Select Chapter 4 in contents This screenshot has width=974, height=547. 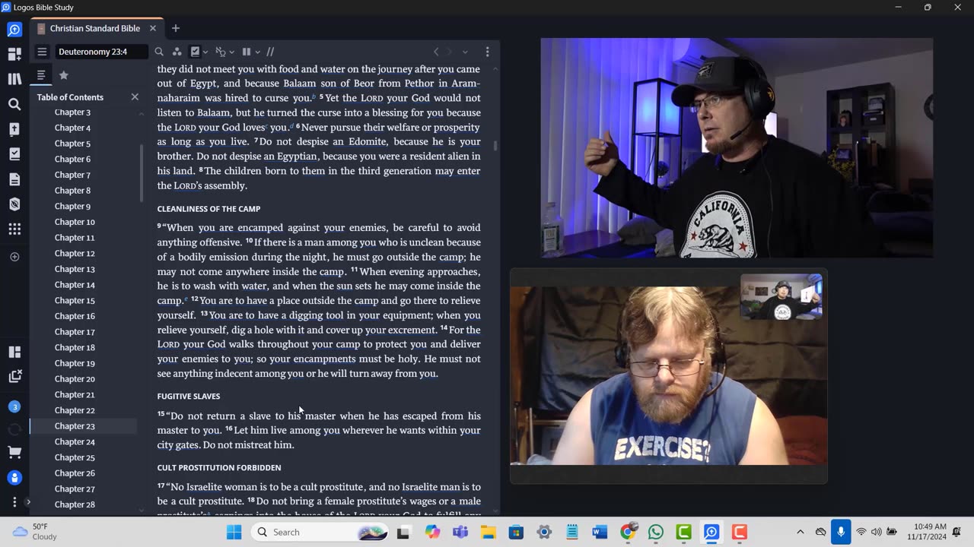pyautogui.click(x=72, y=128)
